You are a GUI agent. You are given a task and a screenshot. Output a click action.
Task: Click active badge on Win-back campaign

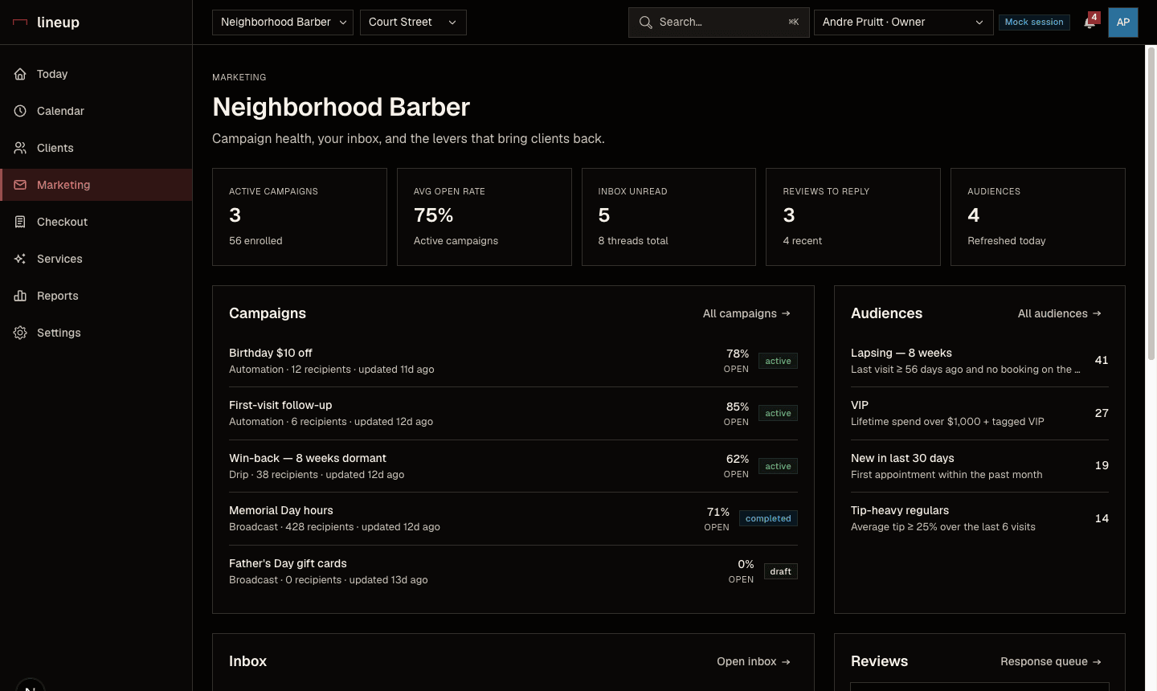(x=778, y=466)
